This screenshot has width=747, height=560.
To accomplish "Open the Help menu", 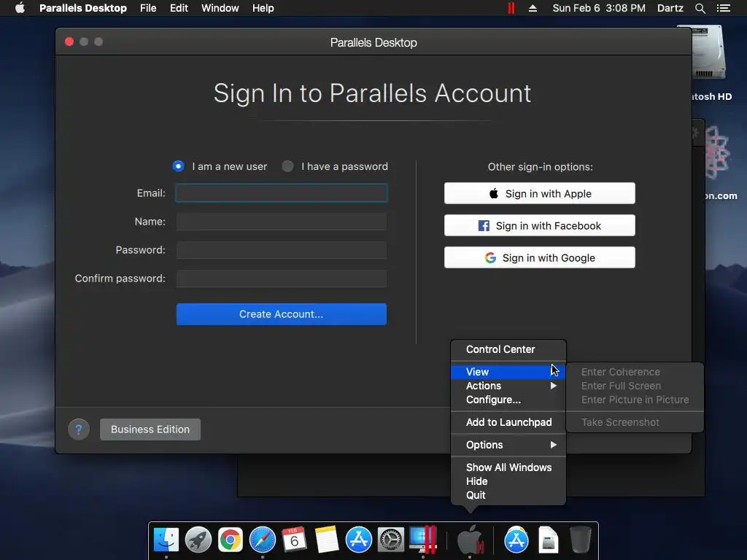I will point(263,8).
